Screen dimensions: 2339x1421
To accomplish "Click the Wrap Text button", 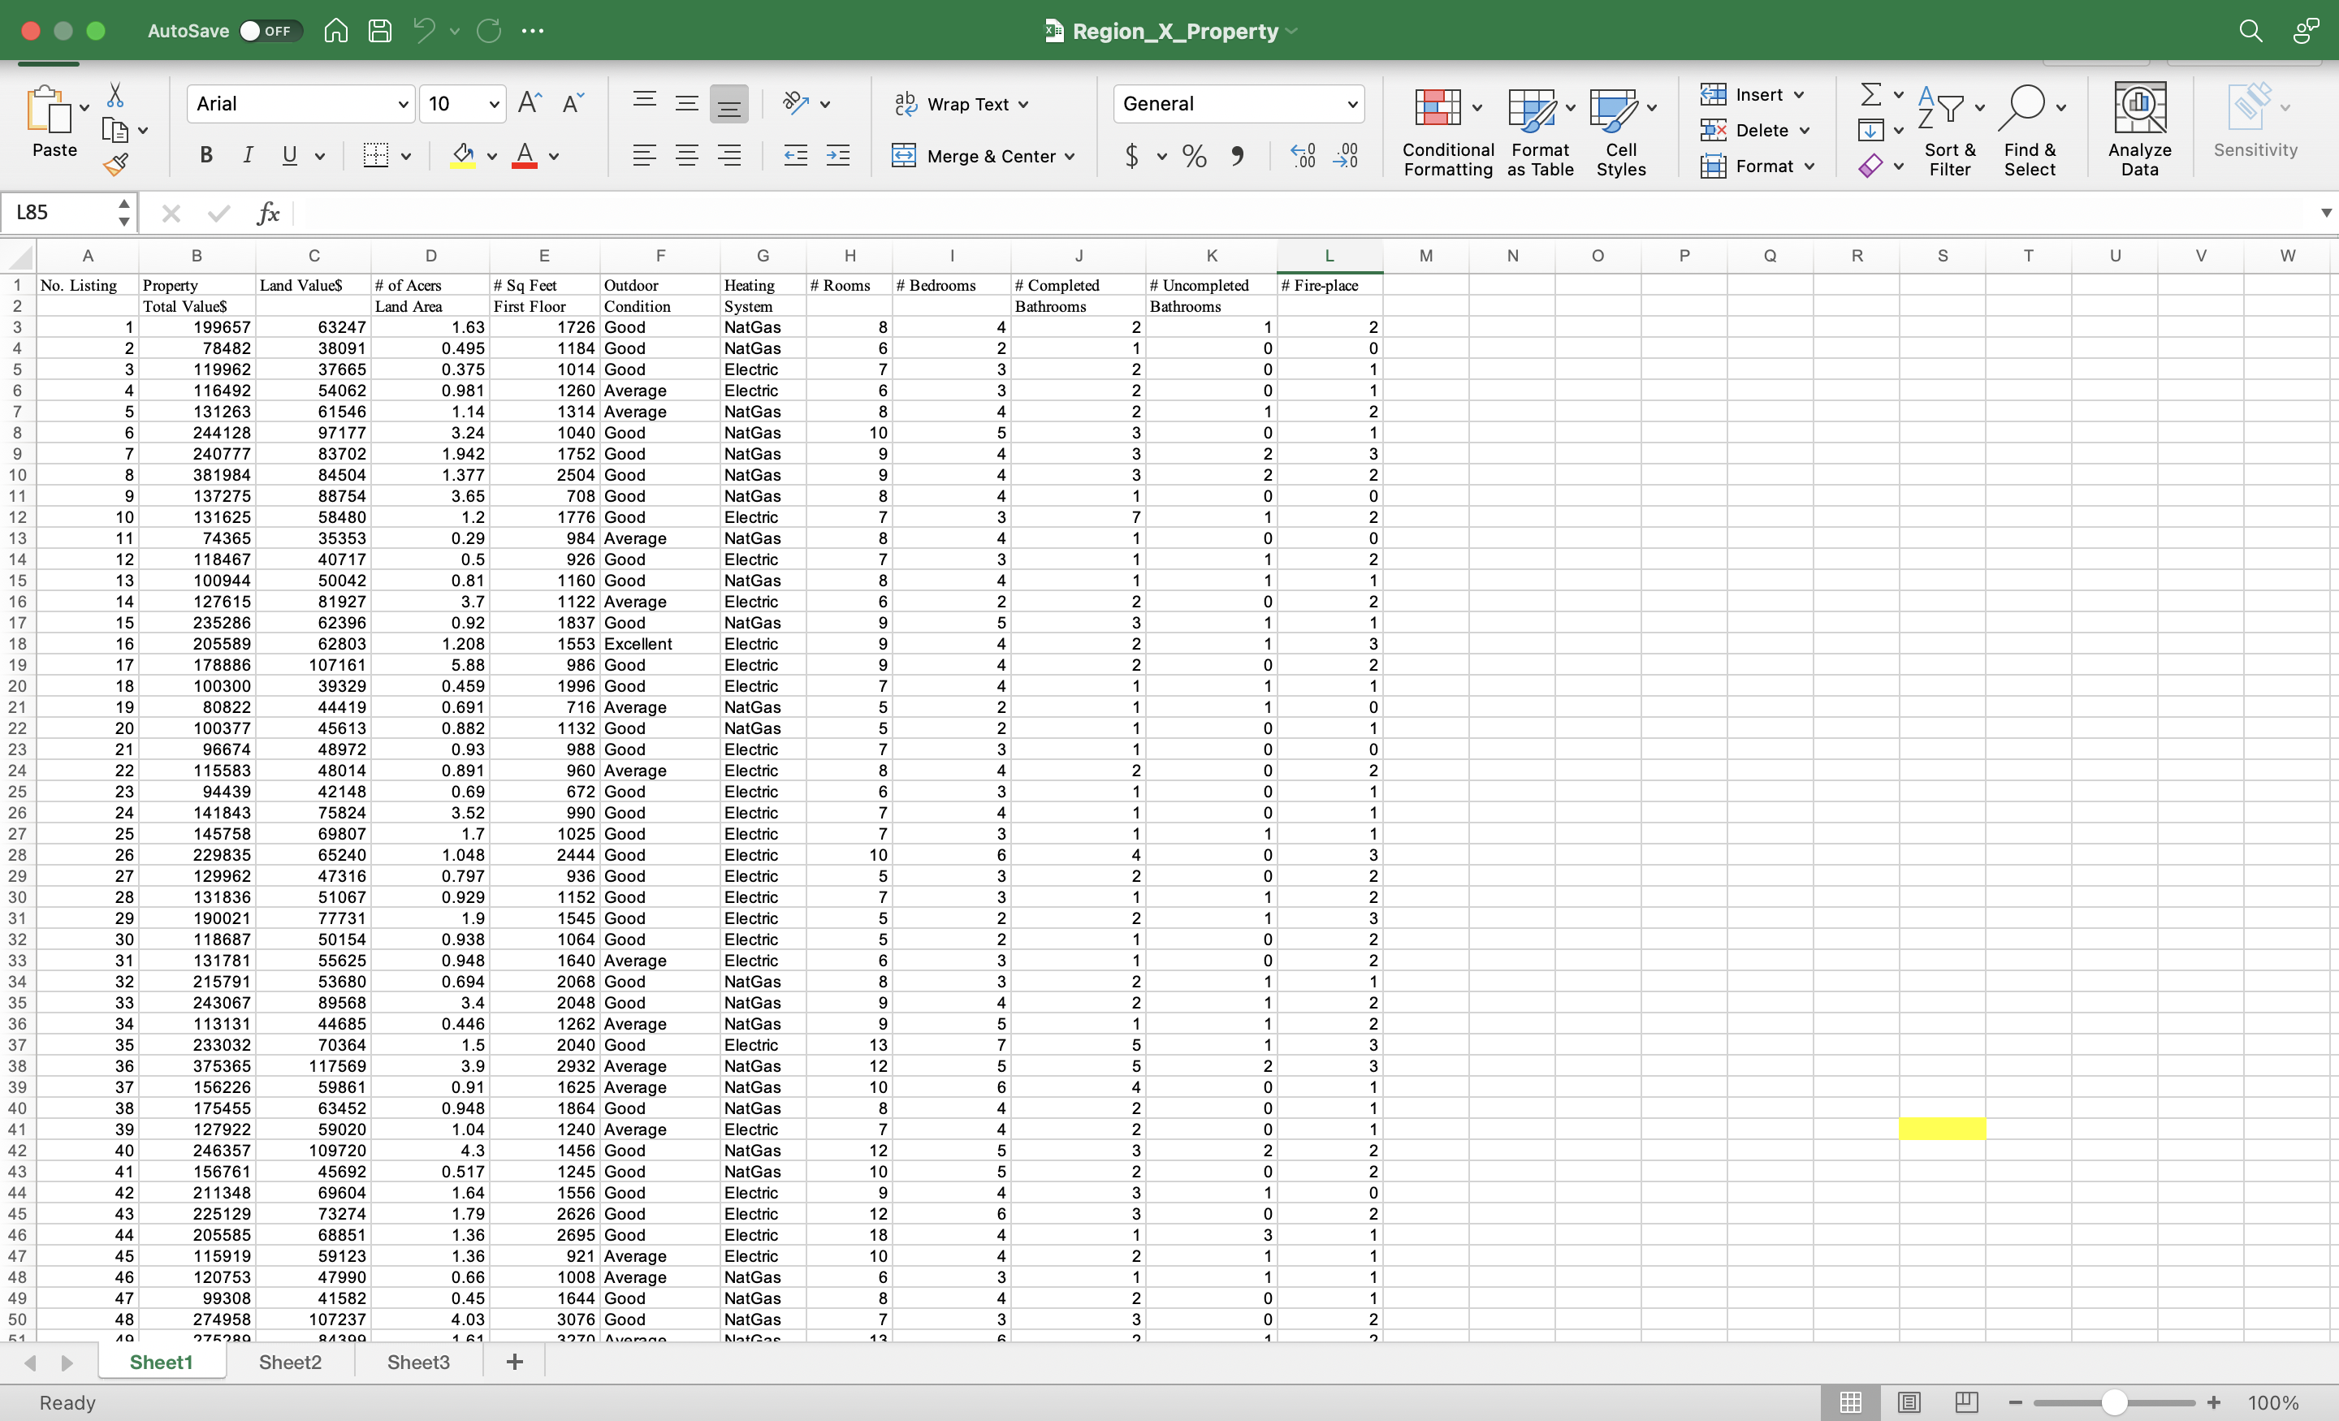I will (x=961, y=105).
